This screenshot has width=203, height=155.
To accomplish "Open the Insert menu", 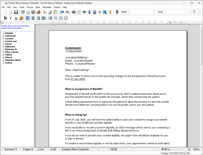I will 22,7.
